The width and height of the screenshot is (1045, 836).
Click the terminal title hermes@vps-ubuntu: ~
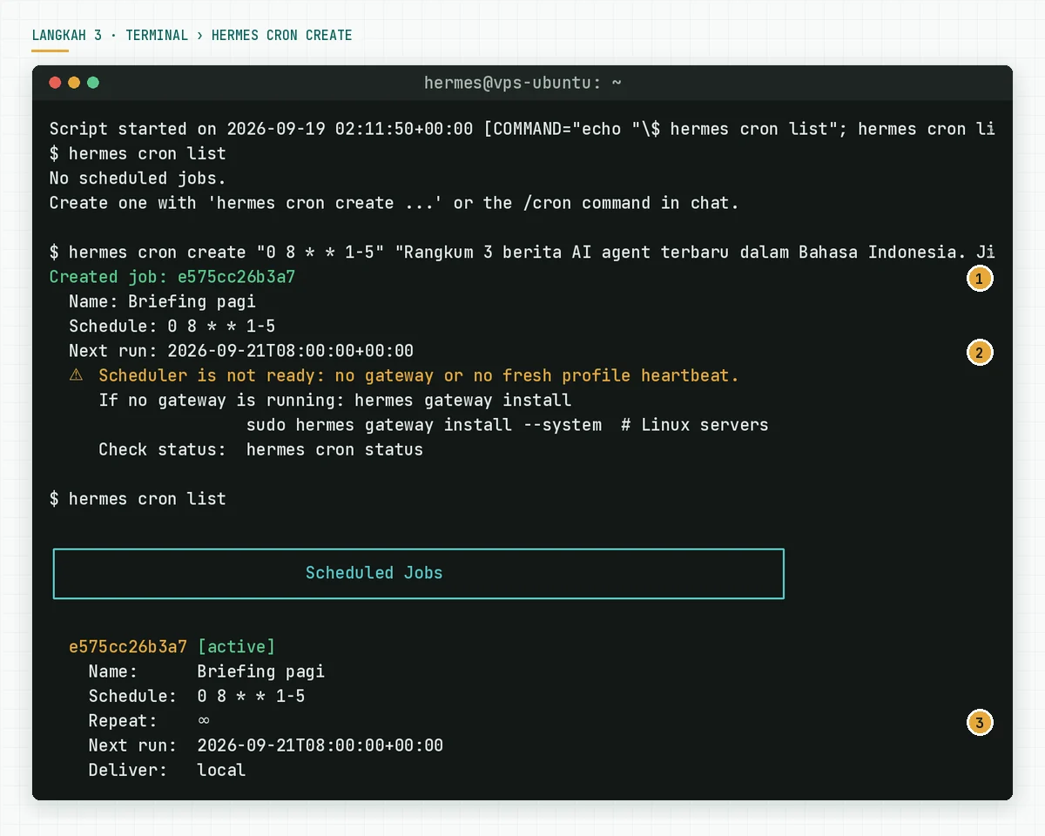point(522,83)
